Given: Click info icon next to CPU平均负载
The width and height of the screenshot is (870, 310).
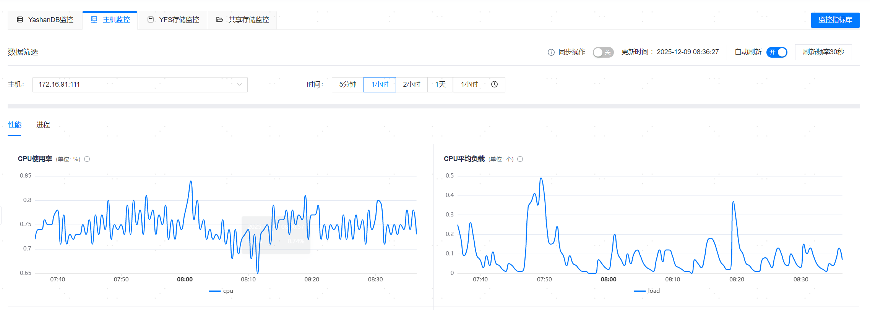Looking at the screenshot, I should tap(520, 159).
